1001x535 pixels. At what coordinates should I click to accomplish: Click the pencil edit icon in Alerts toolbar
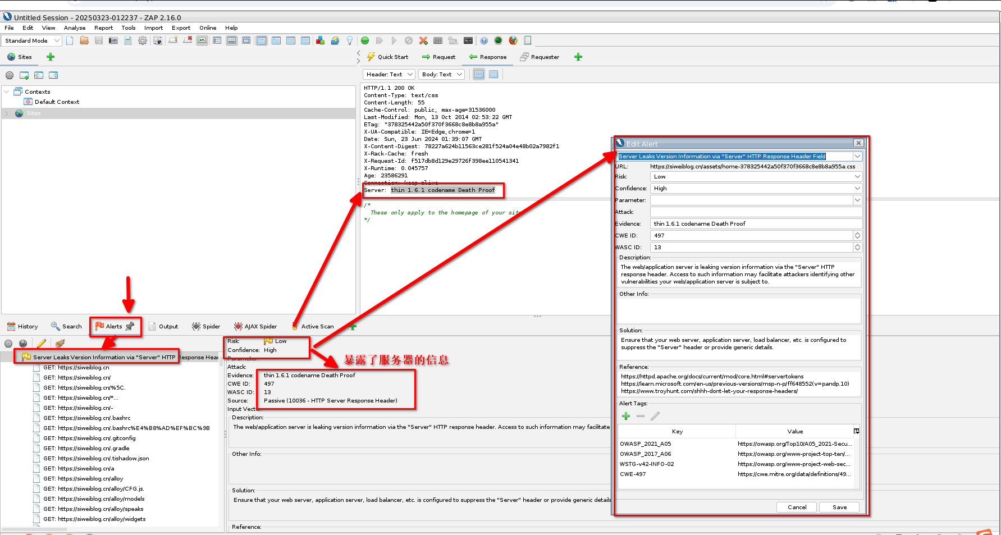point(42,344)
